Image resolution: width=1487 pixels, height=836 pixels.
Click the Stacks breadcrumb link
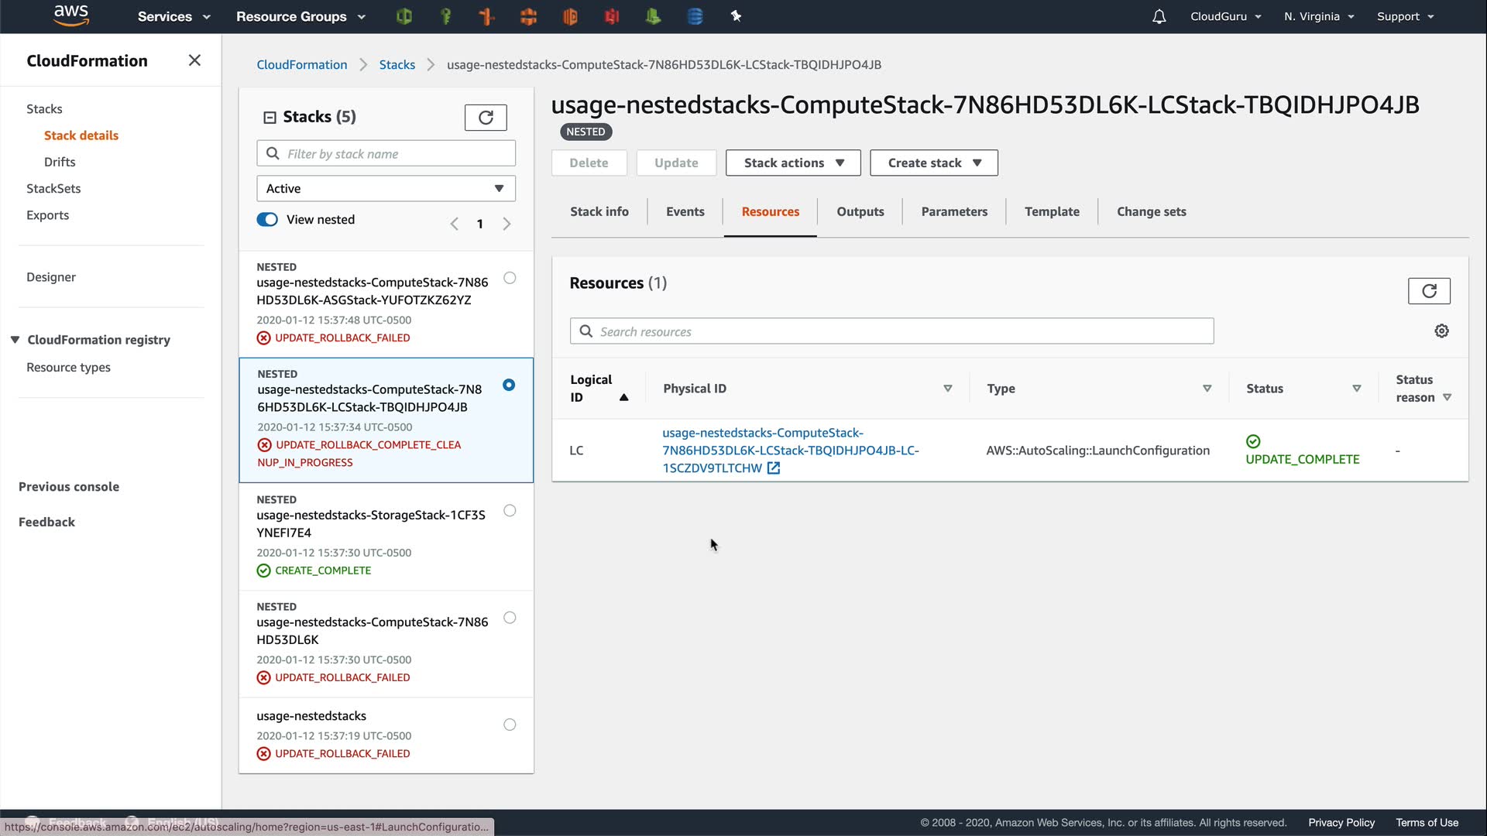pos(397,65)
